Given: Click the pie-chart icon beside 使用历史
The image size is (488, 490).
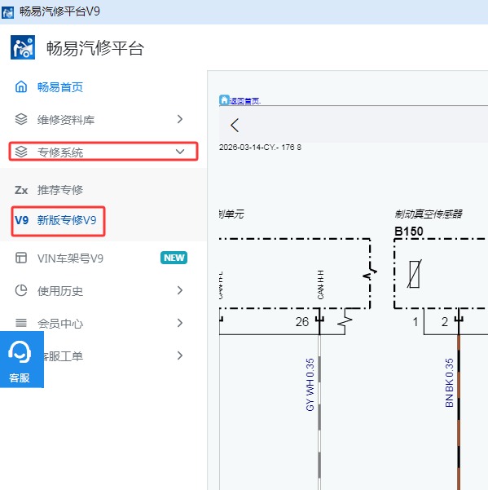Looking at the screenshot, I should 21,290.
